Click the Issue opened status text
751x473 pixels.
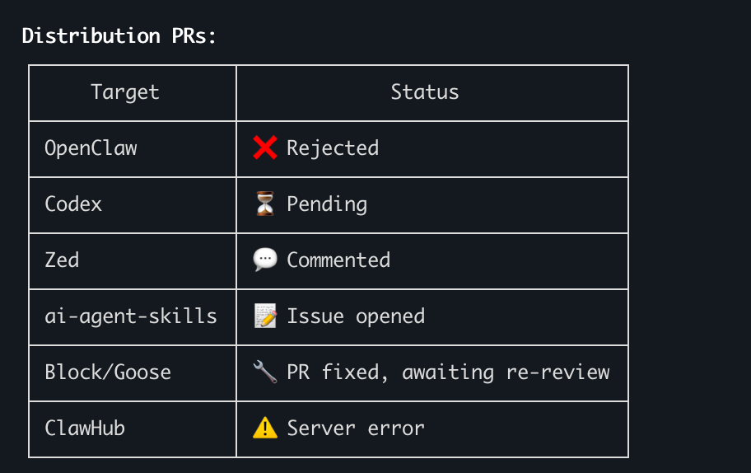coord(356,316)
